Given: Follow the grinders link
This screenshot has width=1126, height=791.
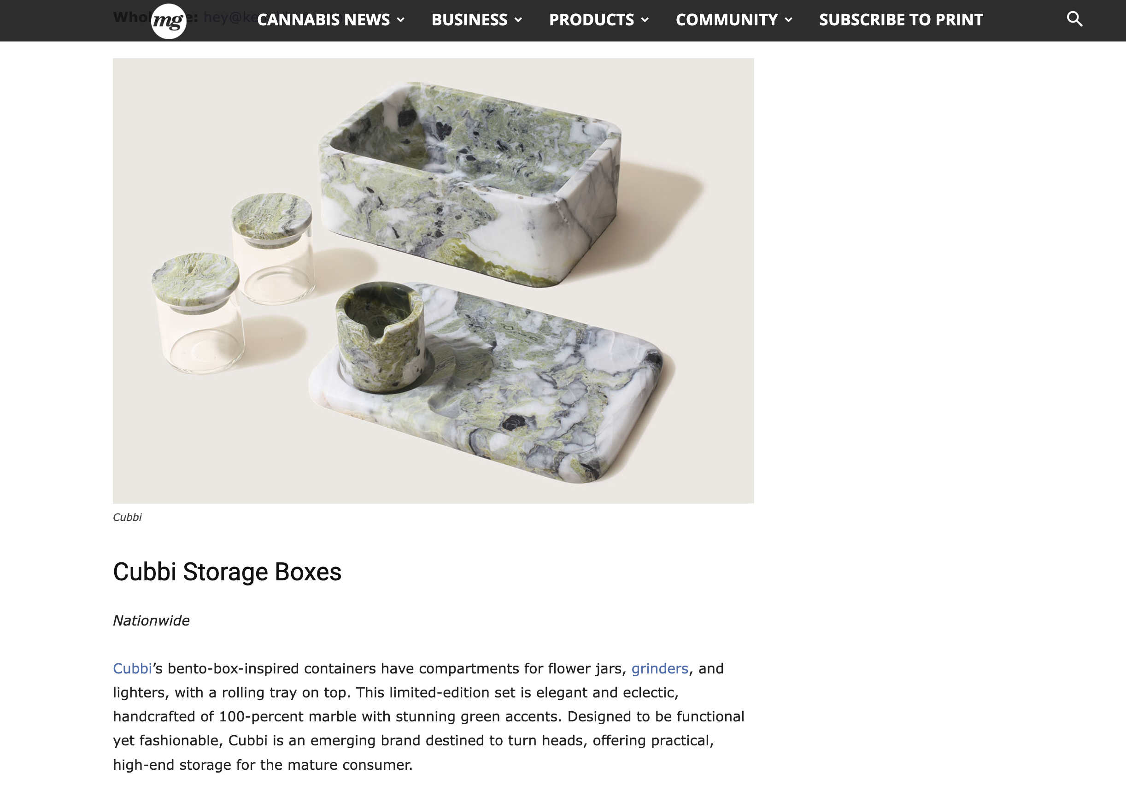Looking at the screenshot, I should click(x=660, y=668).
